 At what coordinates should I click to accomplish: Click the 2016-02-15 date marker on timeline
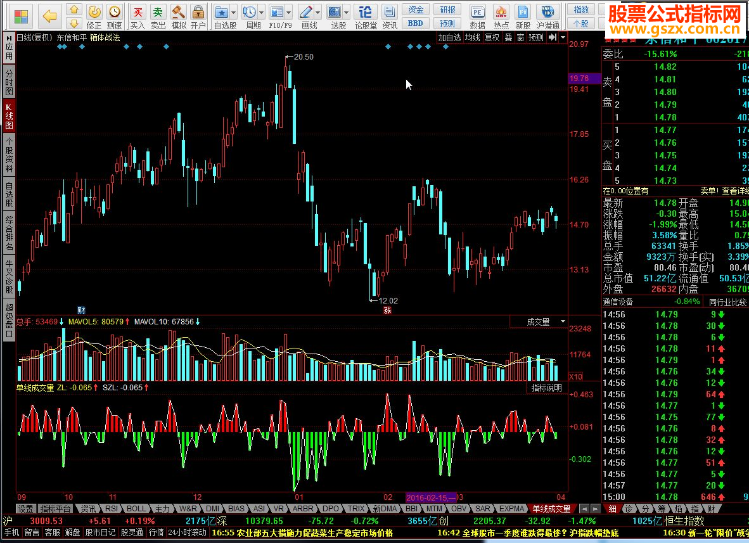(x=431, y=497)
